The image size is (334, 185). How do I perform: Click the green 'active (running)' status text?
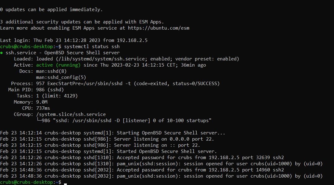58,65
